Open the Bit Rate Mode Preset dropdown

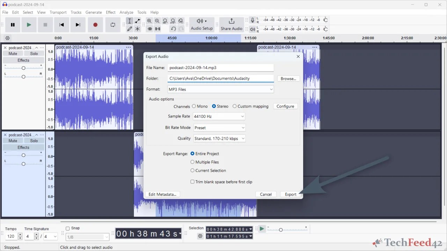click(x=220, y=128)
